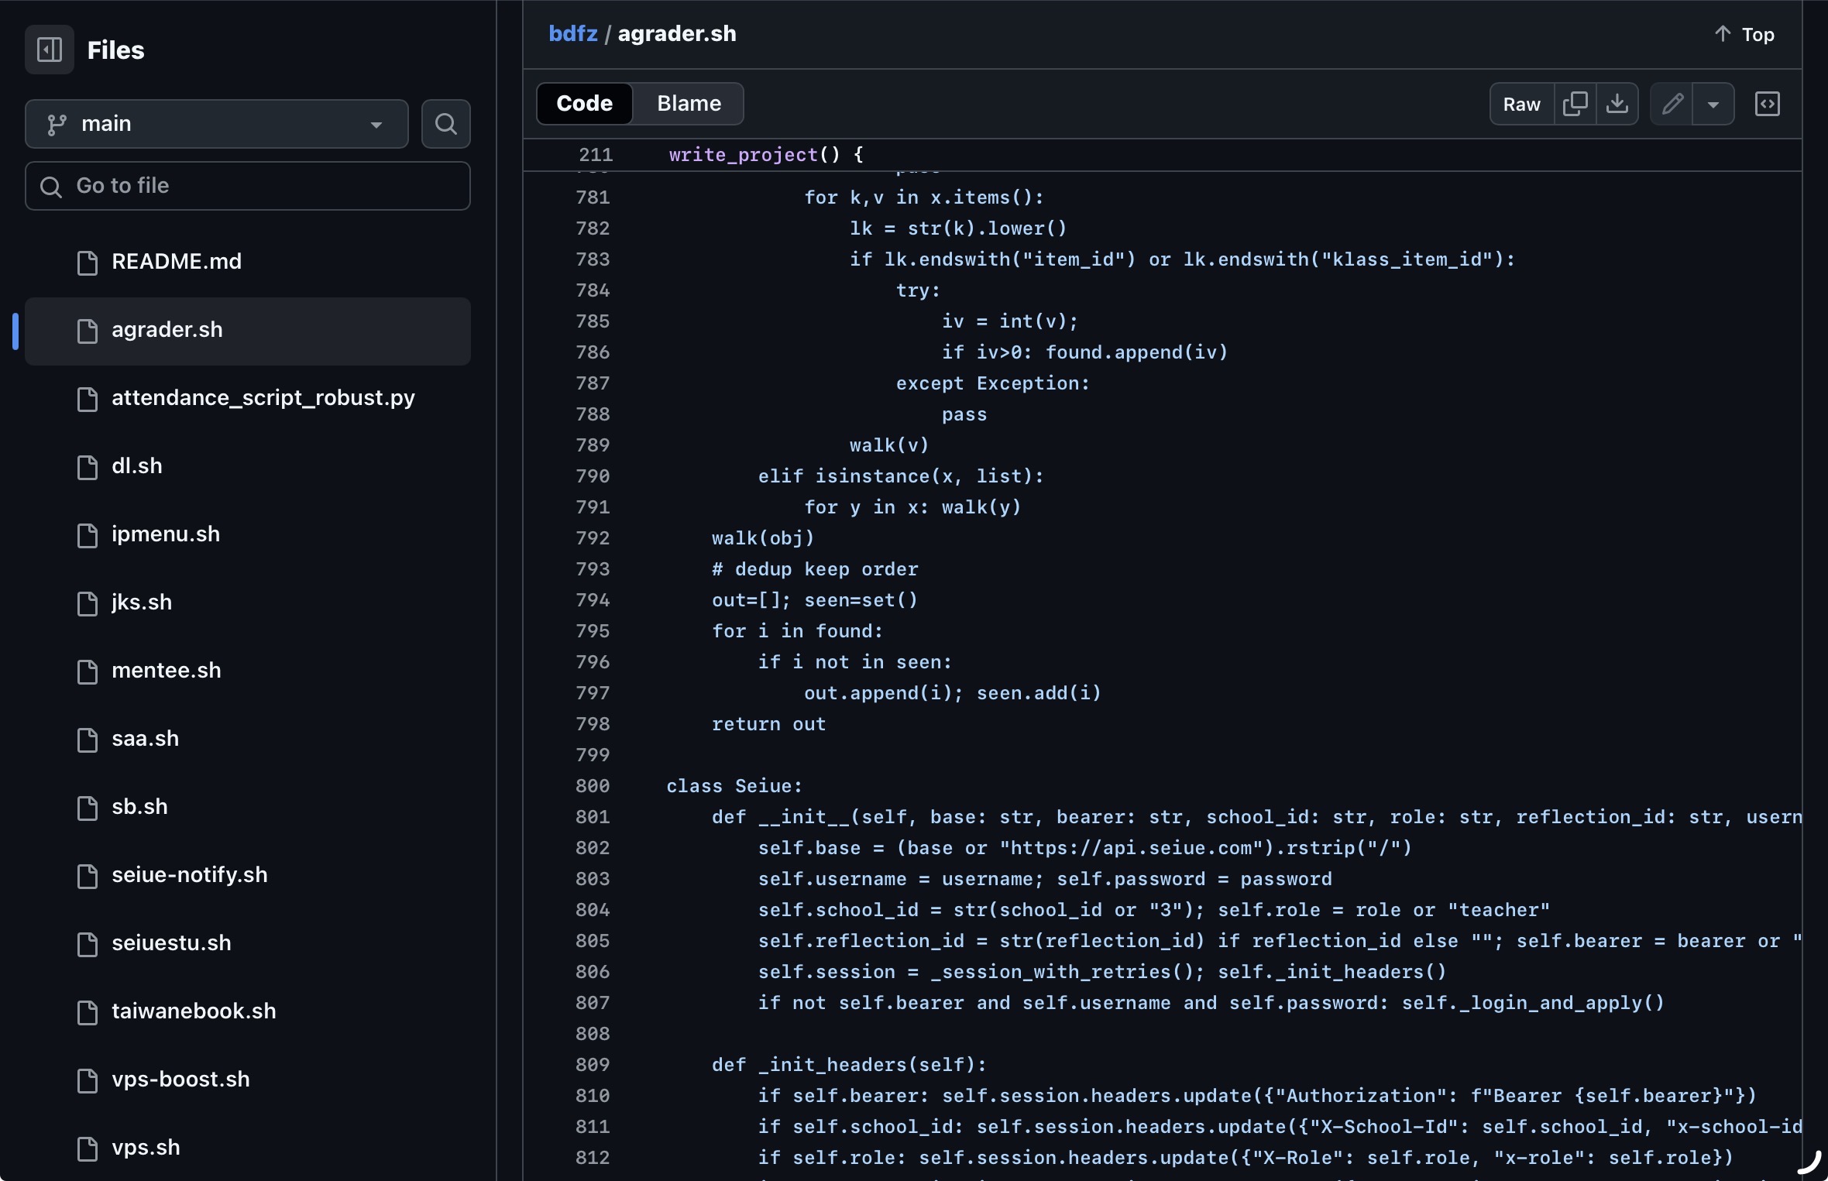Collapse the file tree side panel
Screen dimensions: 1828x1181
(50, 50)
